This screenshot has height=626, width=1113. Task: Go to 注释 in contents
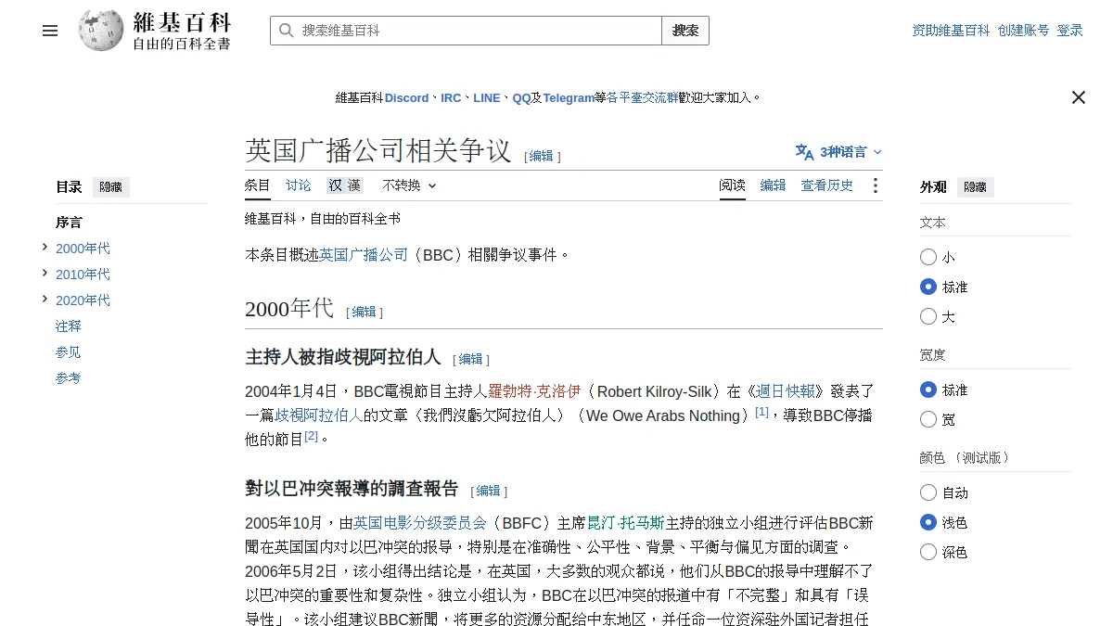(x=69, y=326)
